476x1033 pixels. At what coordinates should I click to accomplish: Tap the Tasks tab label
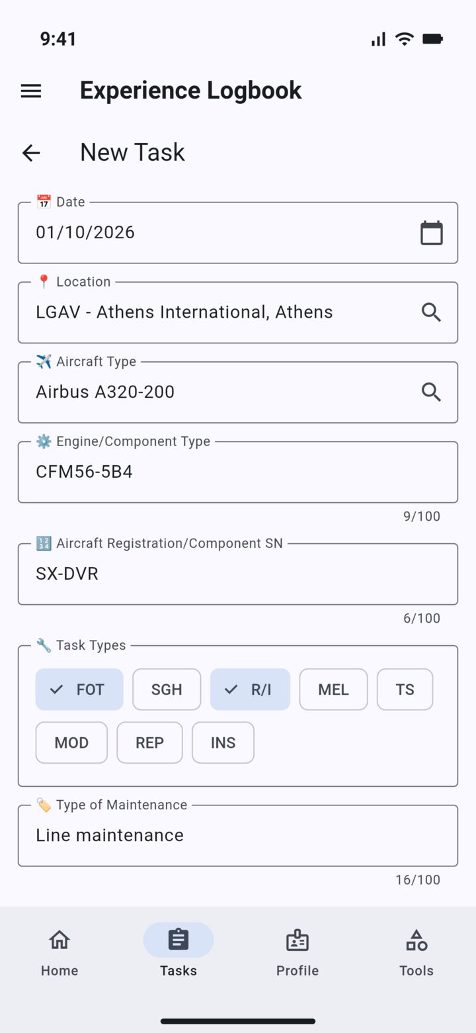pos(178,971)
